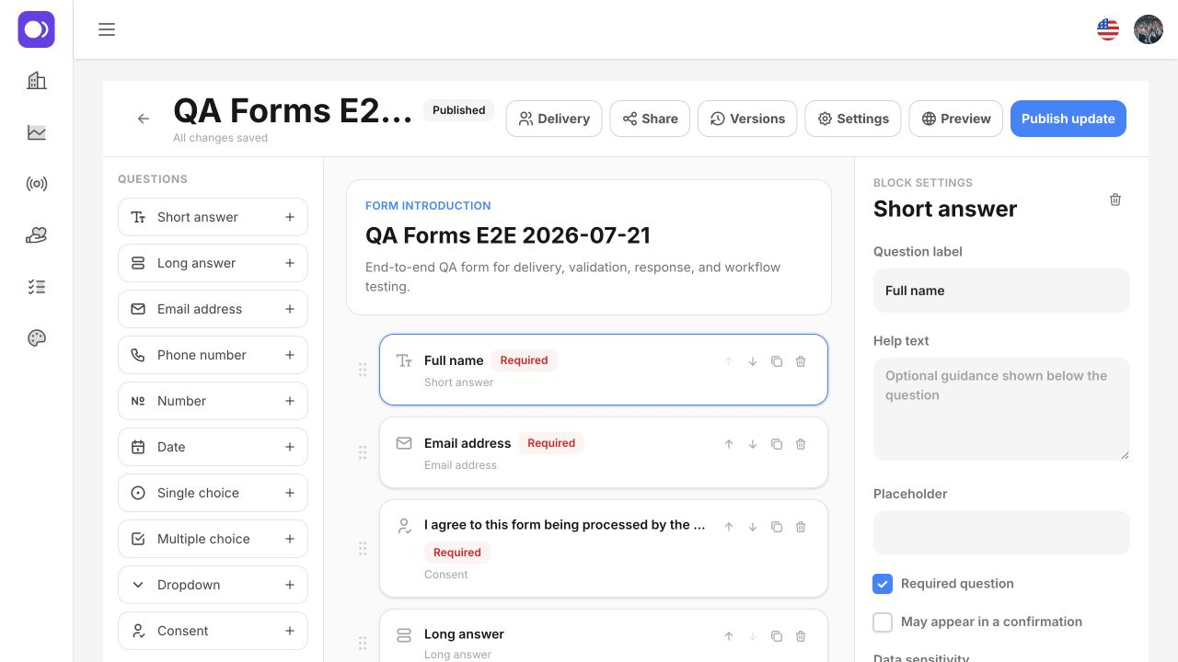This screenshot has height=662, width=1178.
Task: Open the color palette sidebar icon
Action: pos(37,338)
